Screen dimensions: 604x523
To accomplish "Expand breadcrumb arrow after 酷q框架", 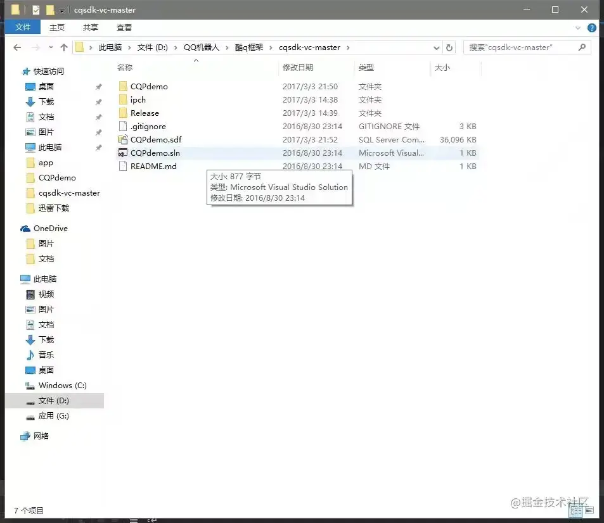I will 271,47.
